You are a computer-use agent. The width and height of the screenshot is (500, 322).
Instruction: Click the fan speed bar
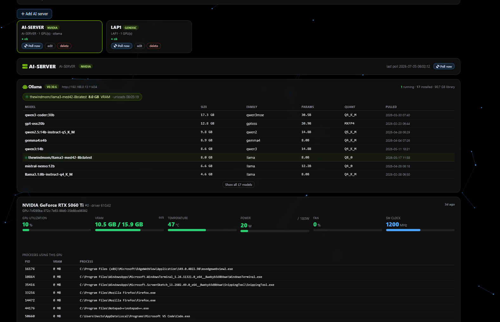(x=347, y=230)
